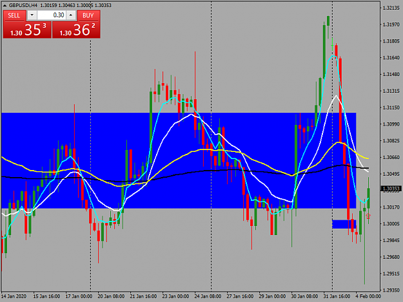This screenshot has width=403, height=302.
Task: Click the 1.31150 price scale label
Action: [391, 108]
